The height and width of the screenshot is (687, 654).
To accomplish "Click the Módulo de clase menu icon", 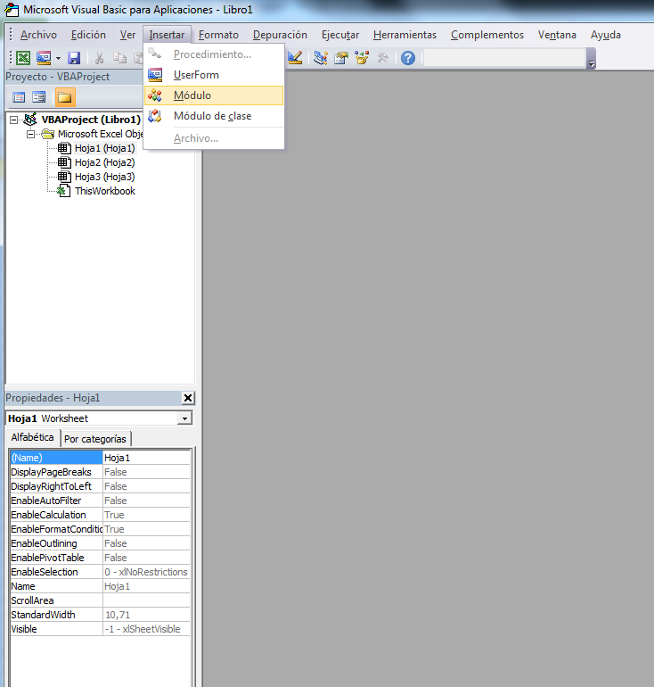I will 155,116.
